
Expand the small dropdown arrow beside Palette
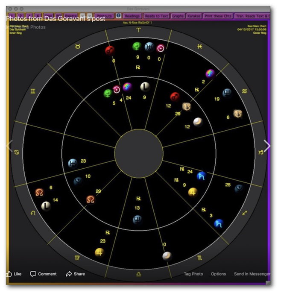[82, 16]
